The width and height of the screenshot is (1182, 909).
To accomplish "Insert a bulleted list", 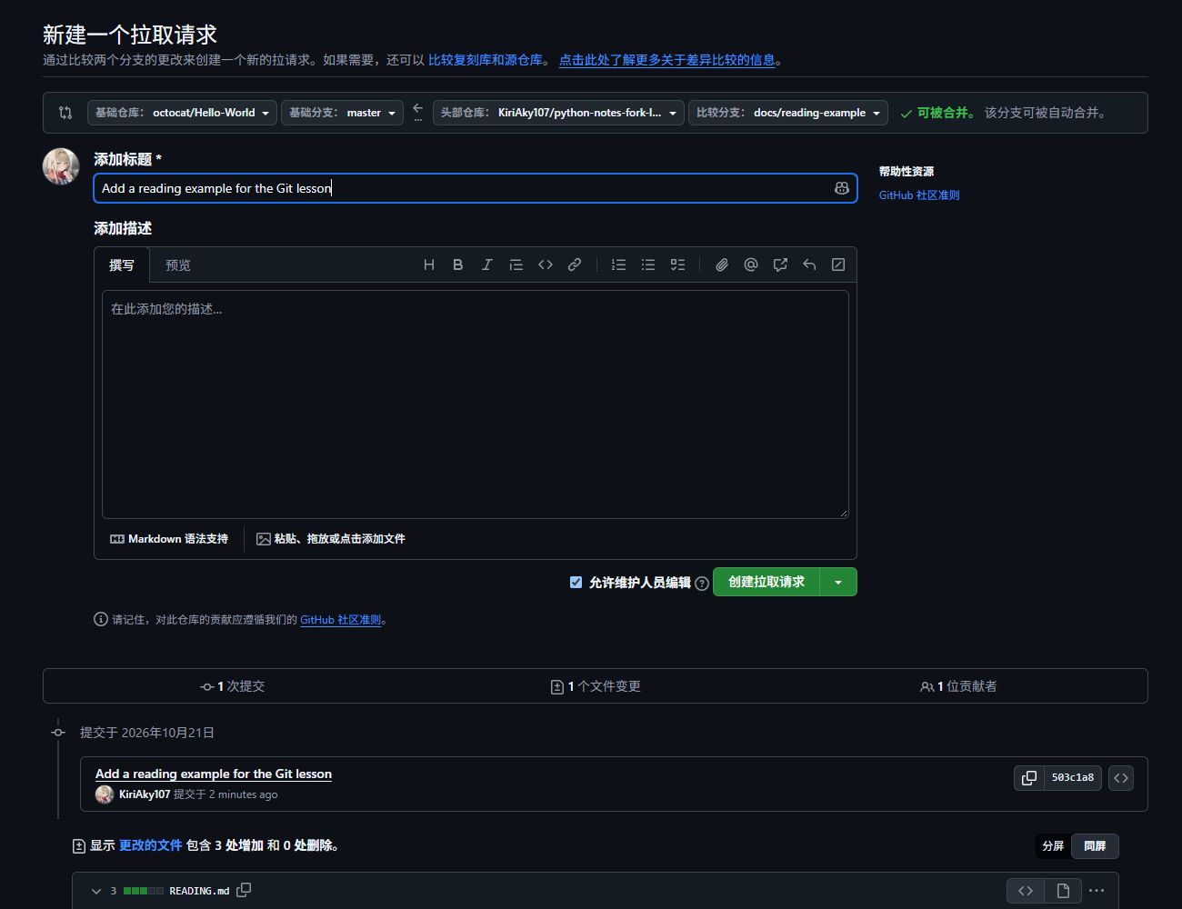I will point(648,265).
